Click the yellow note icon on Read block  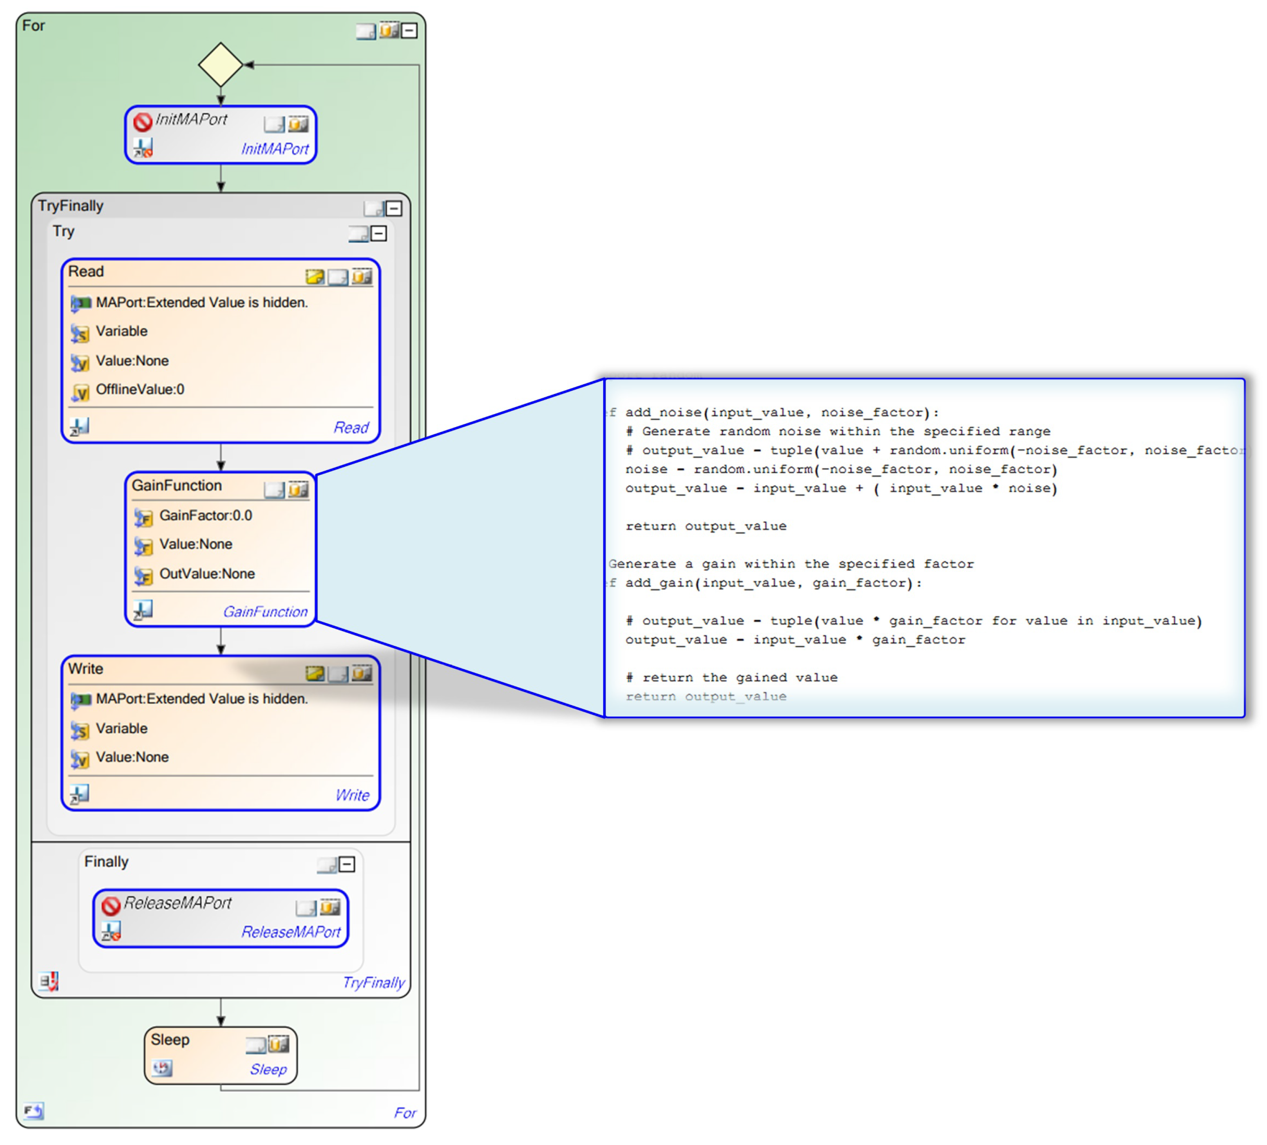point(314,277)
